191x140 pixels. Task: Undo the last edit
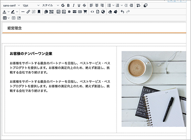point(122,12)
